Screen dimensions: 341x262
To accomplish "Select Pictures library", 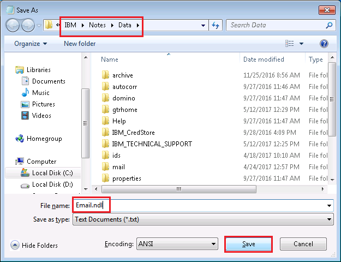I will click(x=38, y=104).
